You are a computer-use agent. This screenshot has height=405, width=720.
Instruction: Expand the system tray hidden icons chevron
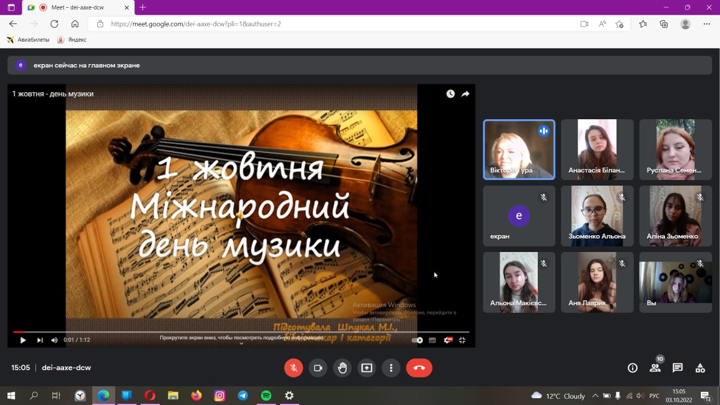tap(595, 396)
